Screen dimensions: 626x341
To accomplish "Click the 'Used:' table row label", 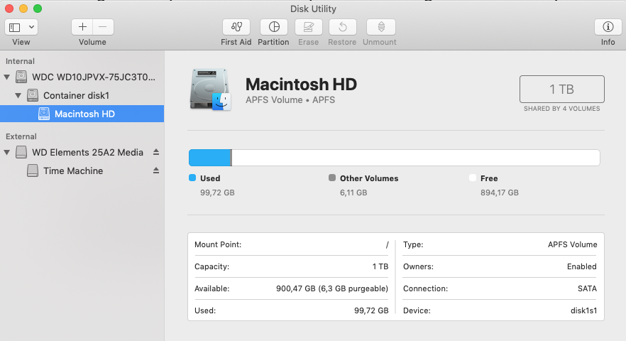I will pos(205,310).
